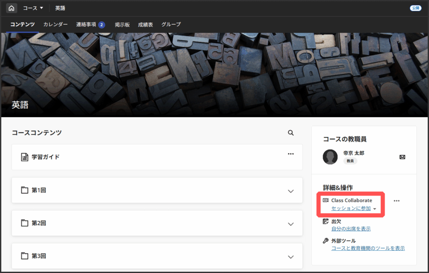Viewport: 429px width, 273px height.
Task: Open the 成績表 tab
Action: pos(145,25)
